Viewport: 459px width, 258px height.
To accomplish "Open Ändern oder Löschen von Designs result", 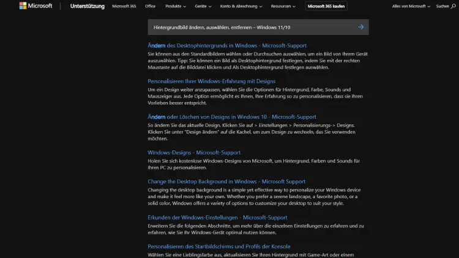I will point(232,117).
